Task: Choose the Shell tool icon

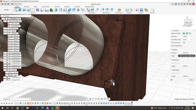Action: tap(65, 10)
